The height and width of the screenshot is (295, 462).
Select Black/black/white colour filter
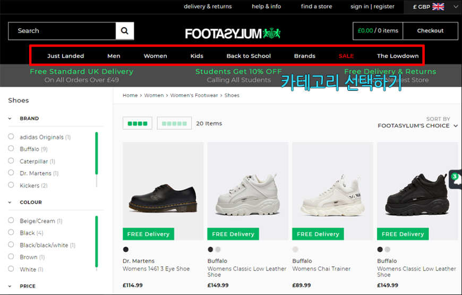[11, 245]
